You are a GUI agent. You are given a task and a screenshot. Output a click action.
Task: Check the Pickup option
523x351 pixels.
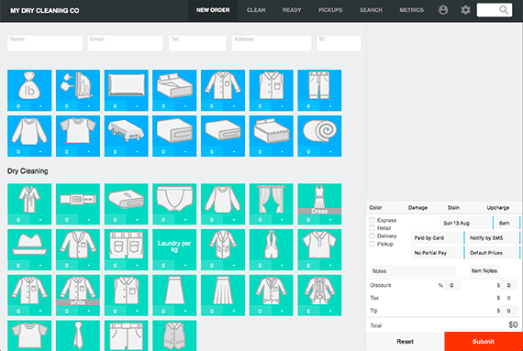point(372,244)
